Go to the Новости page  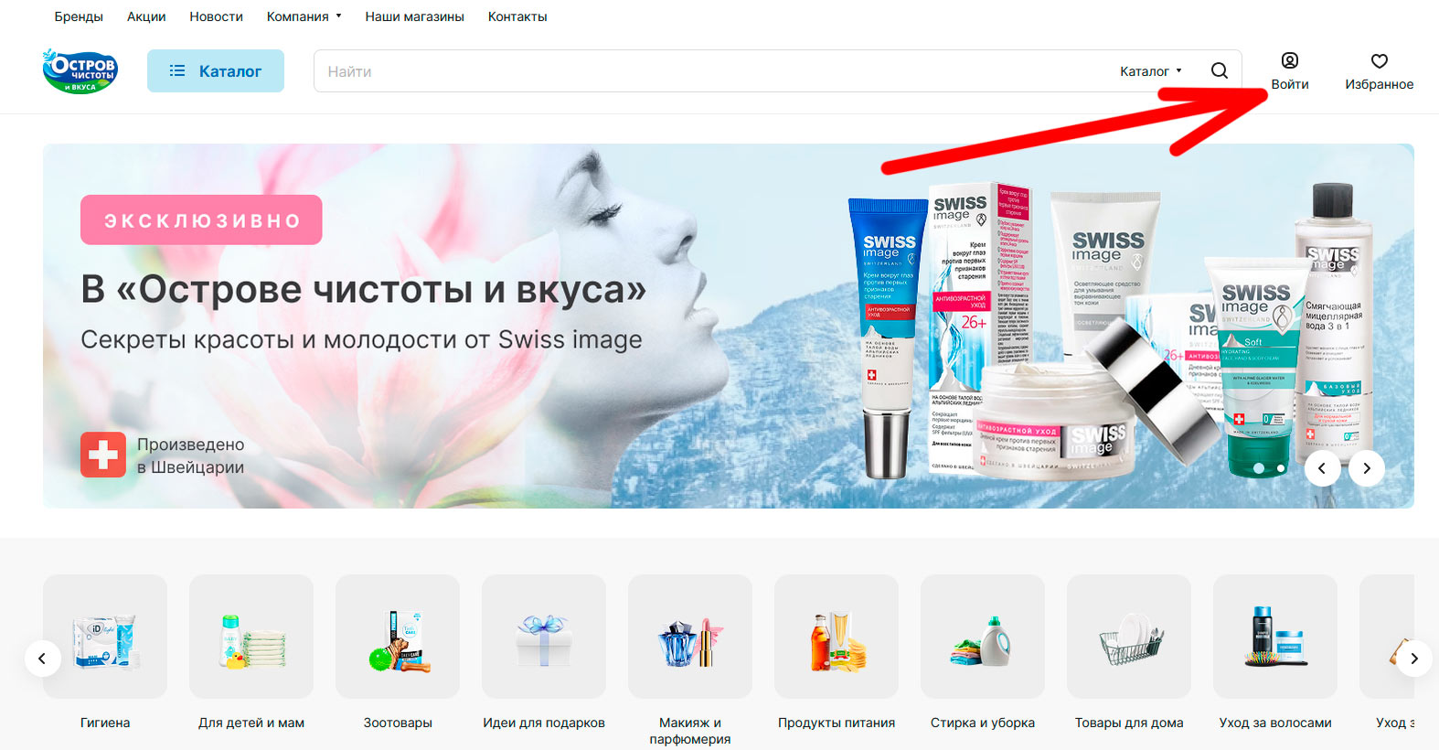point(217,16)
